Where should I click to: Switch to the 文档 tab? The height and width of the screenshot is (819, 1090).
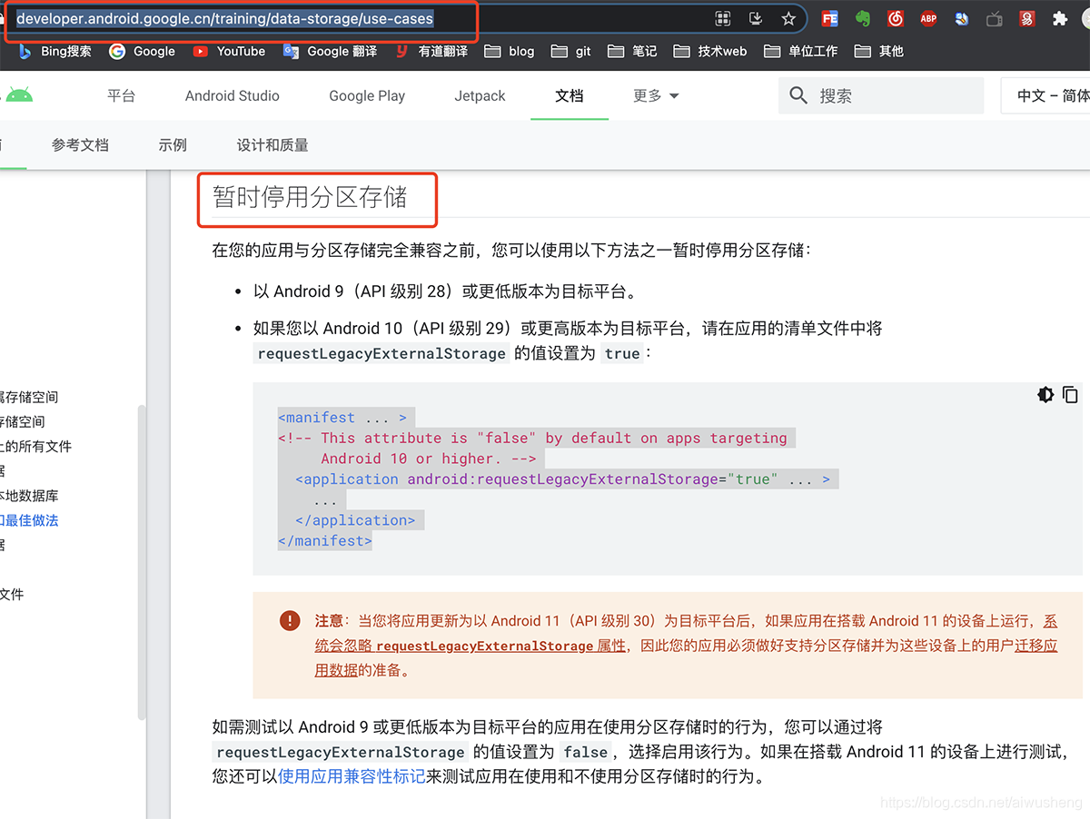click(569, 95)
